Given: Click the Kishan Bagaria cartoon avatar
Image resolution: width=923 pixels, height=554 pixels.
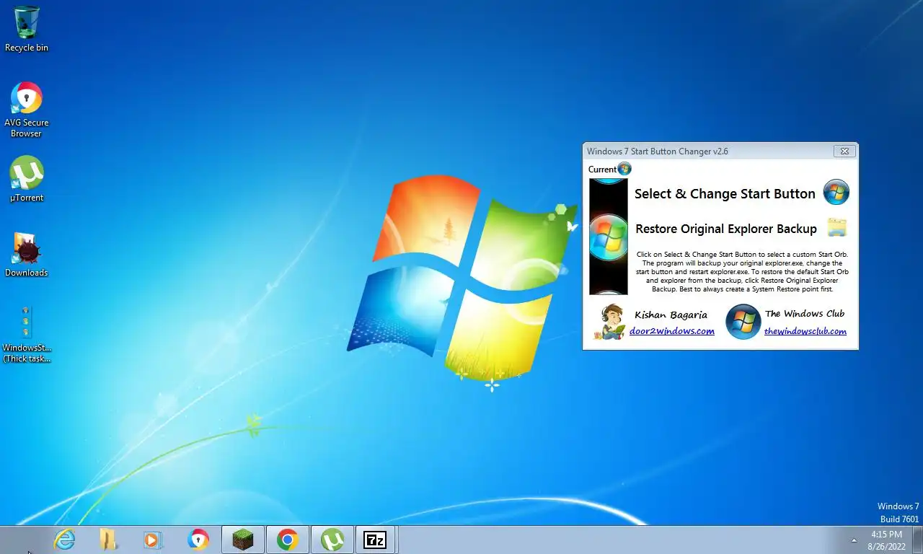Looking at the screenshot, I should pos(611,322).
